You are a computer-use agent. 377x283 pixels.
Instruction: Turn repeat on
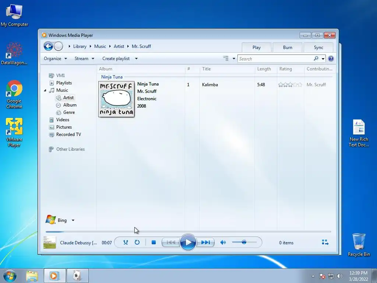(137, 242)
